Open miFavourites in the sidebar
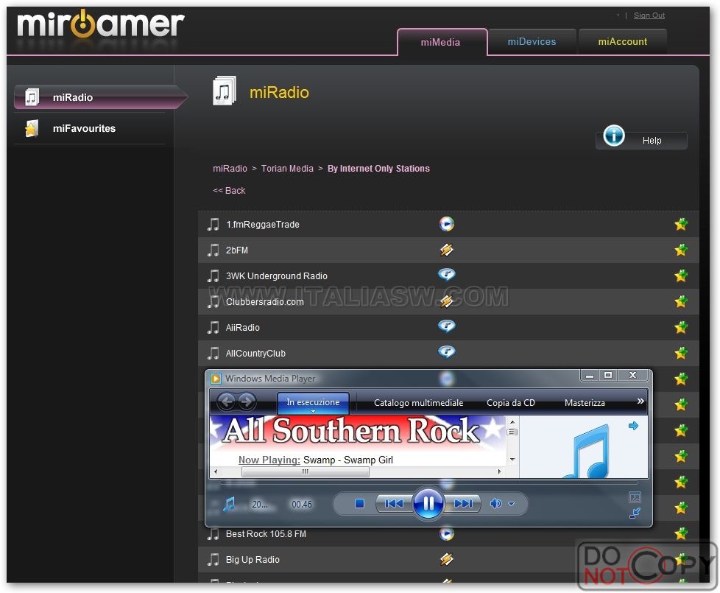This screenshot has width=720, height=593. tap(90, 129)
